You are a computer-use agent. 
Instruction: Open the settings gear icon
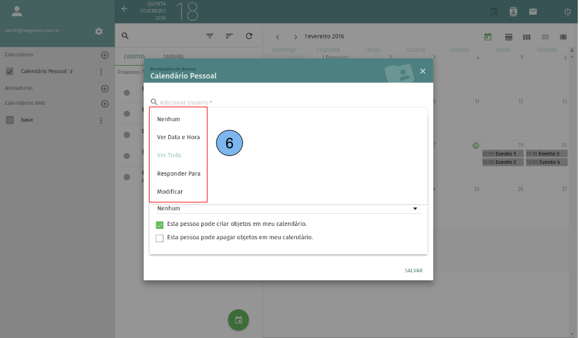point(99,31)
